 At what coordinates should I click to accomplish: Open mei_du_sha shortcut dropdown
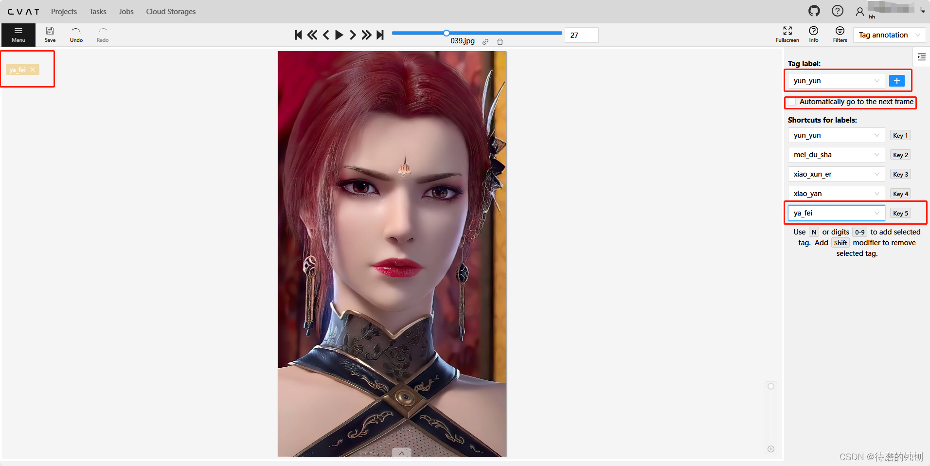(836, 155)
